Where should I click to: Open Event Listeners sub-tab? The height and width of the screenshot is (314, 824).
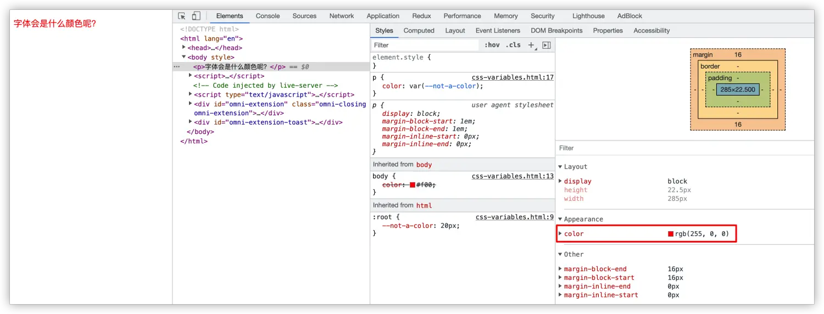498,31
